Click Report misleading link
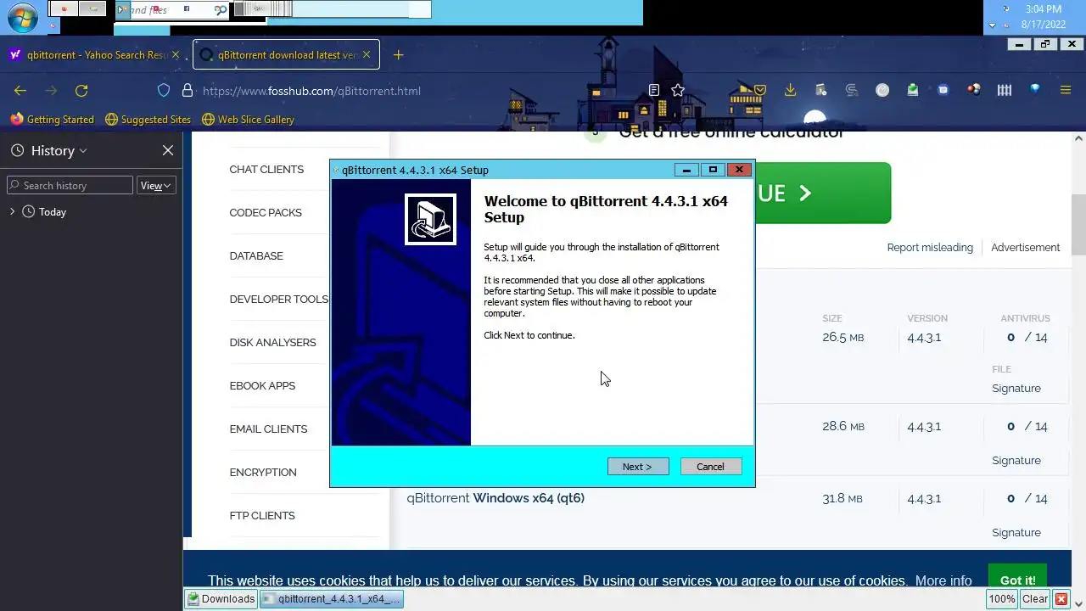 tap(930, 248)
